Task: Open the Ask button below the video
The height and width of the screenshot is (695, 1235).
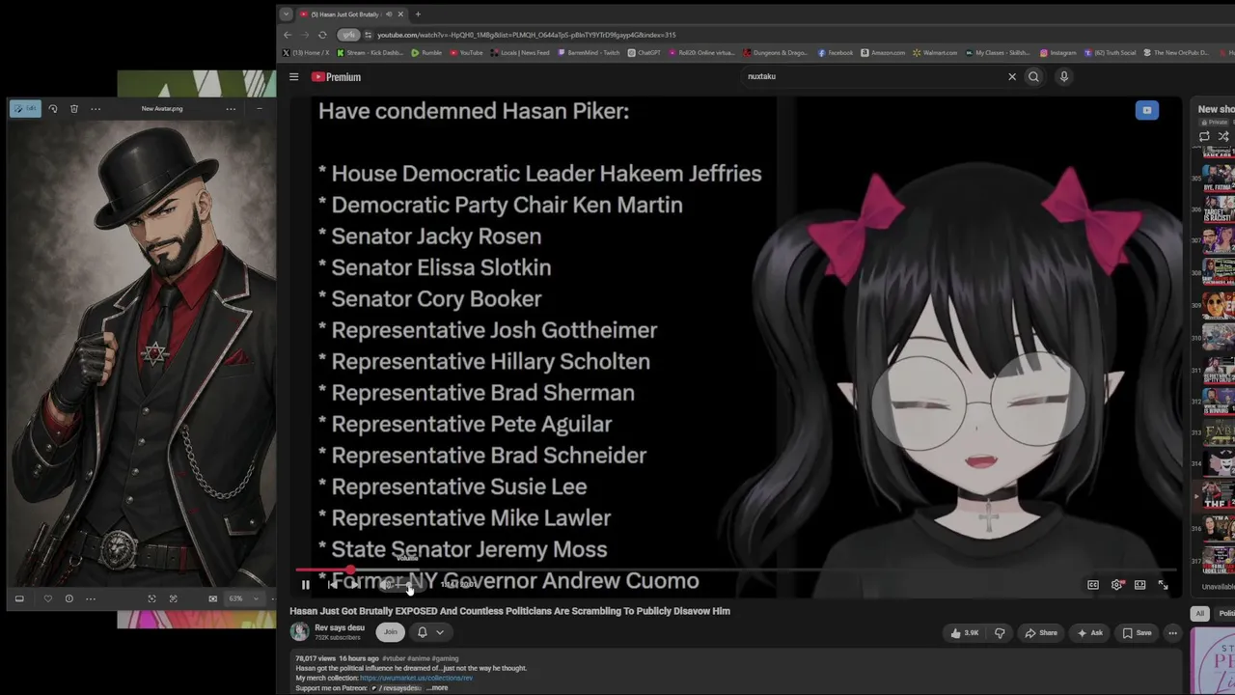Action: coord(1089,633)
